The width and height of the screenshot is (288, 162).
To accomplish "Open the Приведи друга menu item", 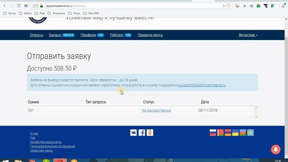I will [x=150, y=35].
